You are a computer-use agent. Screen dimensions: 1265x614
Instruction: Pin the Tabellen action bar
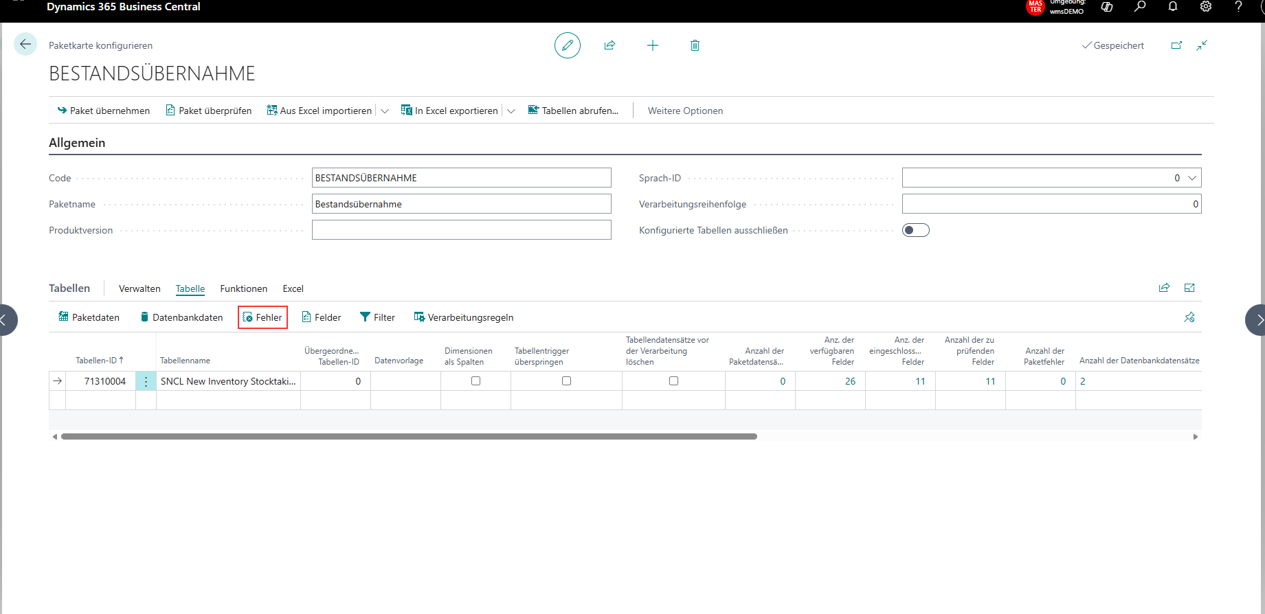click(1189, 317)
